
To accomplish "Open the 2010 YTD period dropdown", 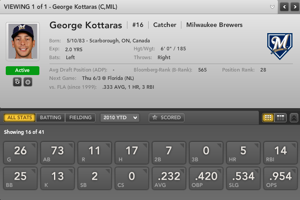I will pyautogui.click(x=119, y=118).
